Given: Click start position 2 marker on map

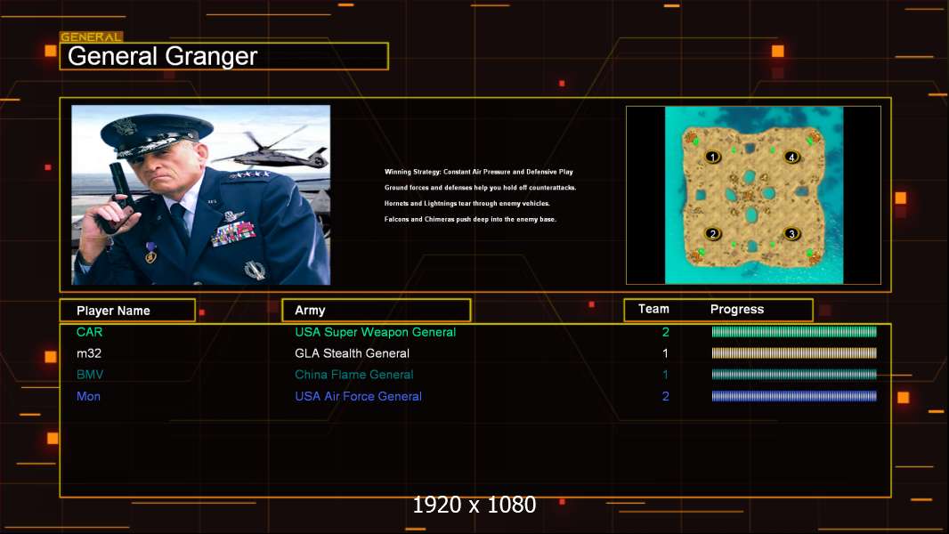Looking at the screenshot, I should 712,233.
